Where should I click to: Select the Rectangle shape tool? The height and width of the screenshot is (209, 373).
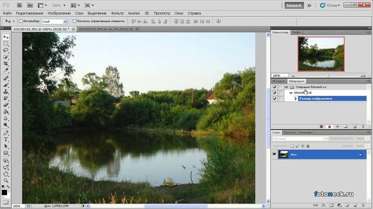6,153
